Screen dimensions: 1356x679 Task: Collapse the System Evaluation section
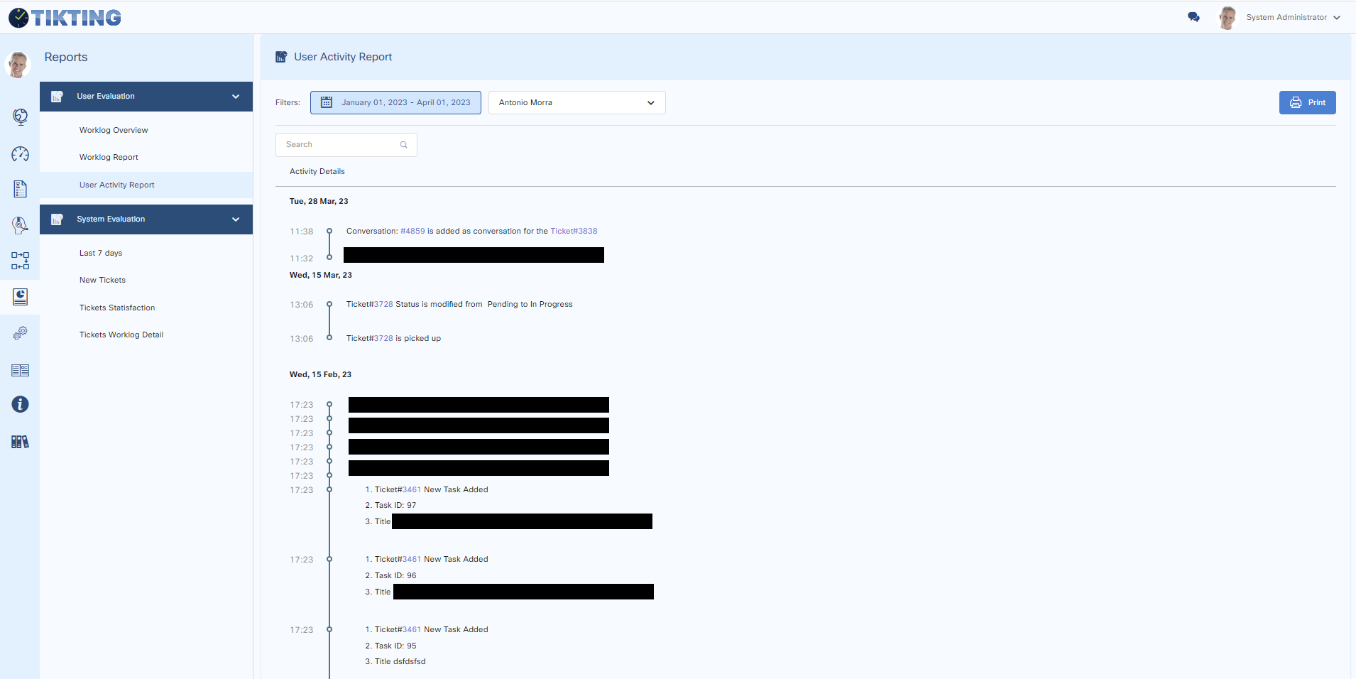[235, 219]
